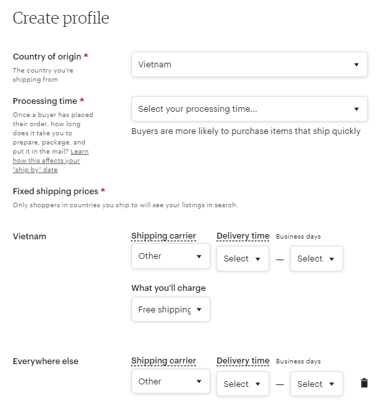This screenshot has width=383, height=404.
Task: Click the Fixed shipping prices section heading
Action: (x=56, y=191)
